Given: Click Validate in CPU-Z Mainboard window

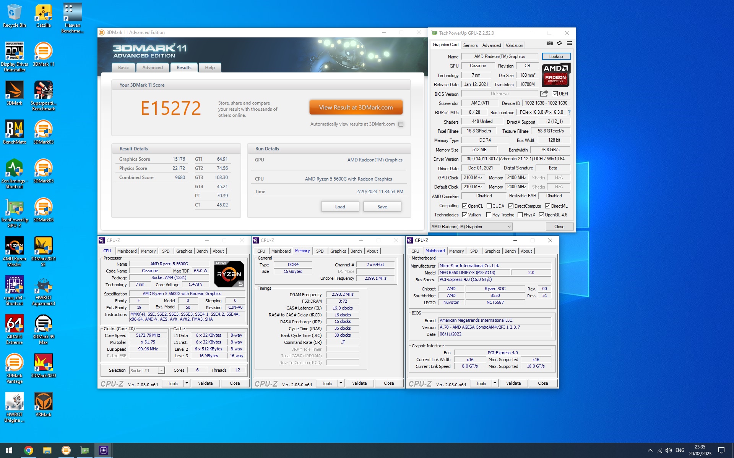Looking at the screenshot, I should tap(513, 383).
